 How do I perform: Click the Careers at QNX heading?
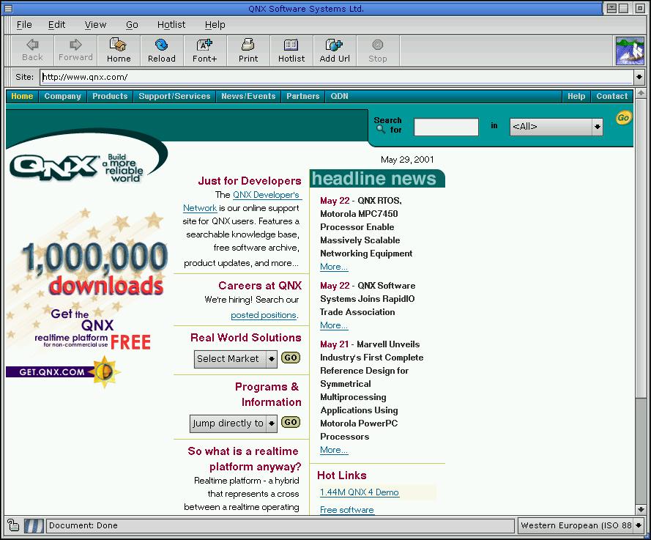point(260,286)
